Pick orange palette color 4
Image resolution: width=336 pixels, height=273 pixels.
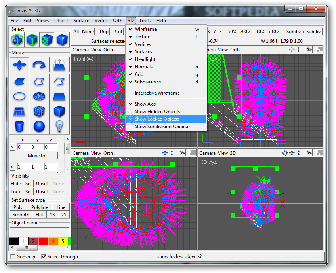[53, 241]
